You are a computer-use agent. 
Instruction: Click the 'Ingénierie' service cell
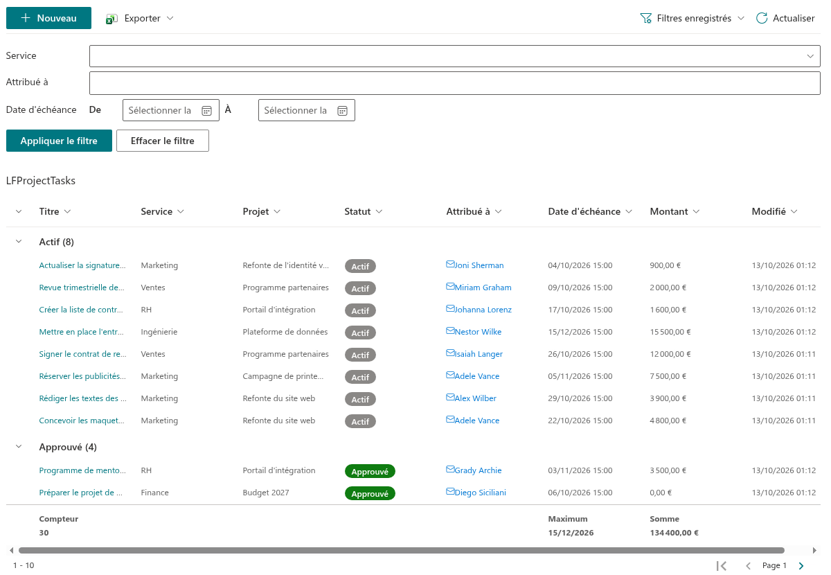click(159, 332)
